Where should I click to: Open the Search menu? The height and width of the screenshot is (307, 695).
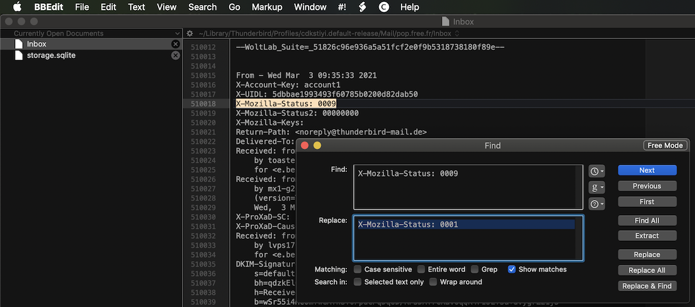coord(202,7)
